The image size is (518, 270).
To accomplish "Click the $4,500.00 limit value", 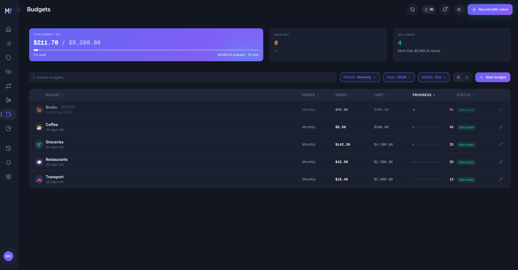I will [x=383, y=145].
